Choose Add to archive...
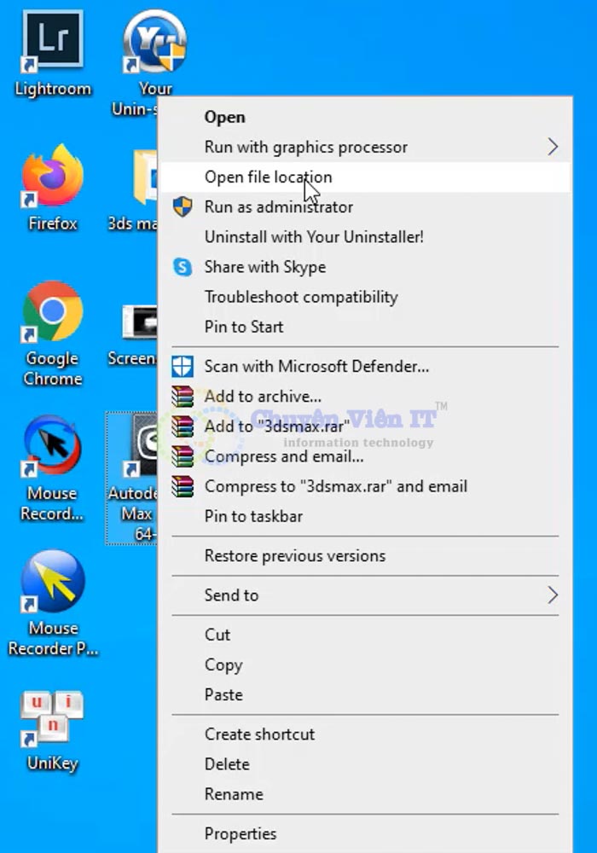 pos(365,396)
